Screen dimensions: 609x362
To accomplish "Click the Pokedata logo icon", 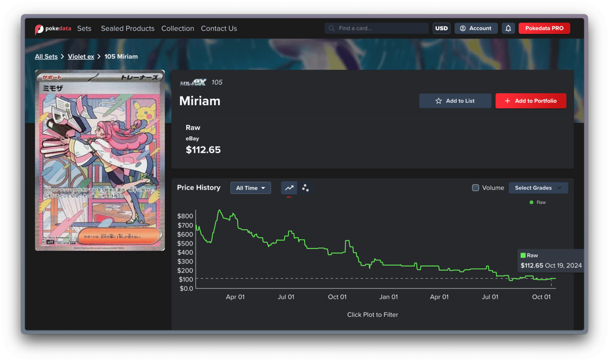I will 39,29.
